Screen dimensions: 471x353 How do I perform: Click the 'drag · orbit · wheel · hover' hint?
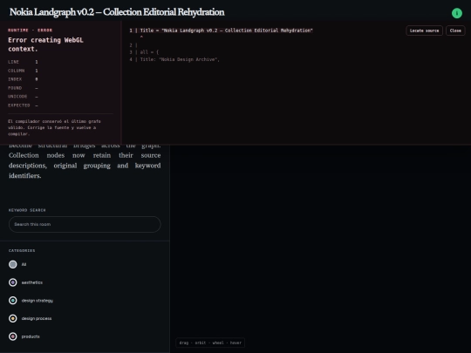[x=210, y=343]
